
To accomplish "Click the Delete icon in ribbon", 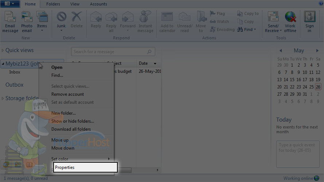I will (x=77, y=17).
